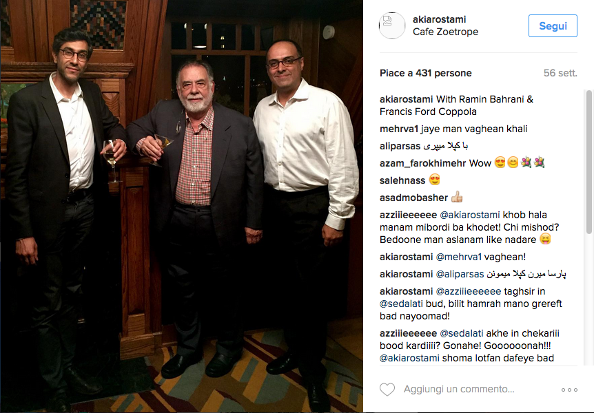Open the three-dot more options menu
The image size is (594, 413).
pyautogui.click(x=569, y=390)
